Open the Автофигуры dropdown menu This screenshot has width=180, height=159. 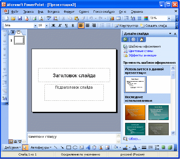point(41,148)
